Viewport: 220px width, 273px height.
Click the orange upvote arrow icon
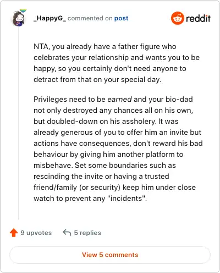coord(14,233)
